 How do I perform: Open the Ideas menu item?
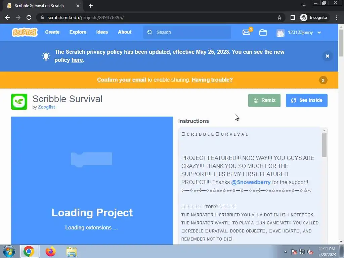pos(102,32)
